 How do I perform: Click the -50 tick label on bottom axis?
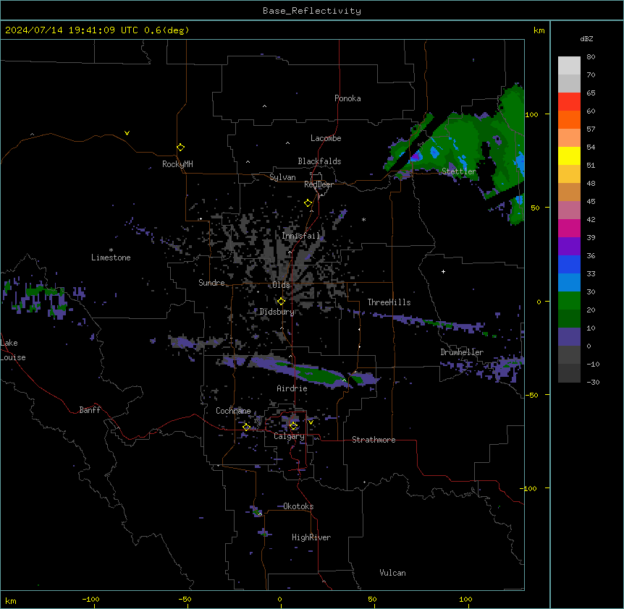point(185,599)
